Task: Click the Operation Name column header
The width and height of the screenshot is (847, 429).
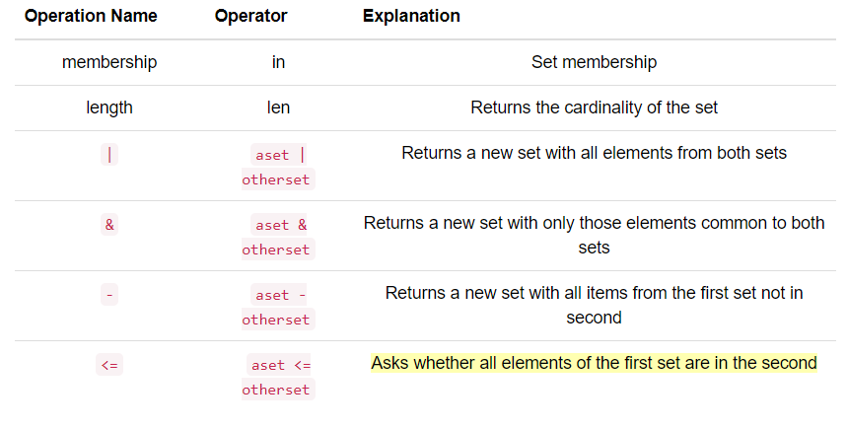Action: (91, 16)
